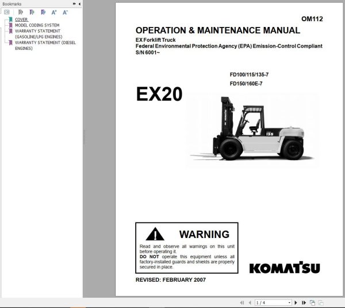Click bookmark icon beside MODEL CODING SYSTEM

pos(10,25)
